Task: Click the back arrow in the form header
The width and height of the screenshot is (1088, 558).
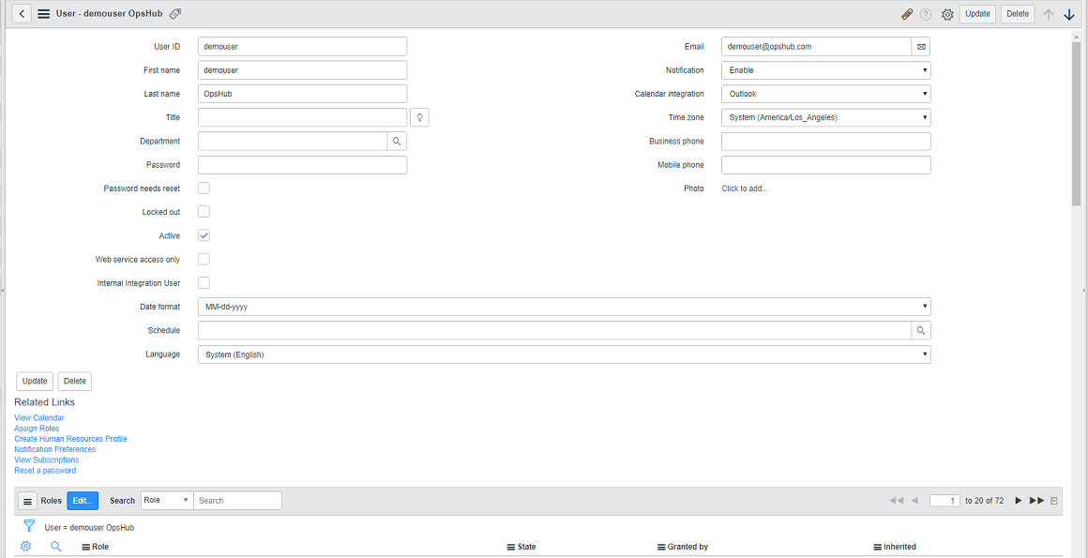Action: click(22, 14)
